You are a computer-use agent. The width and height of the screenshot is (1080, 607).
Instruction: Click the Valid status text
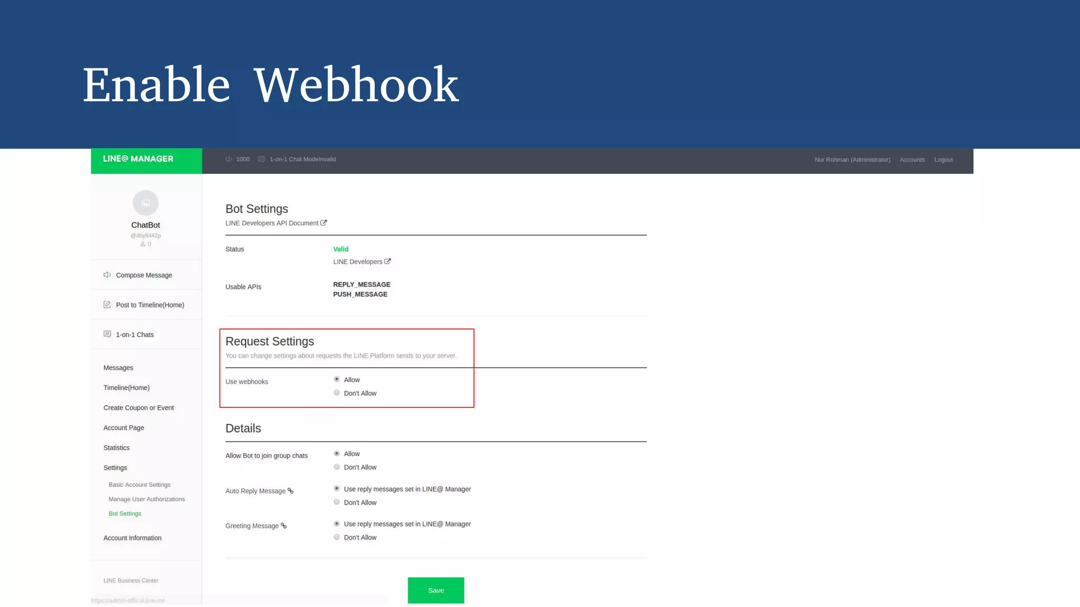(x=341, y=249)
